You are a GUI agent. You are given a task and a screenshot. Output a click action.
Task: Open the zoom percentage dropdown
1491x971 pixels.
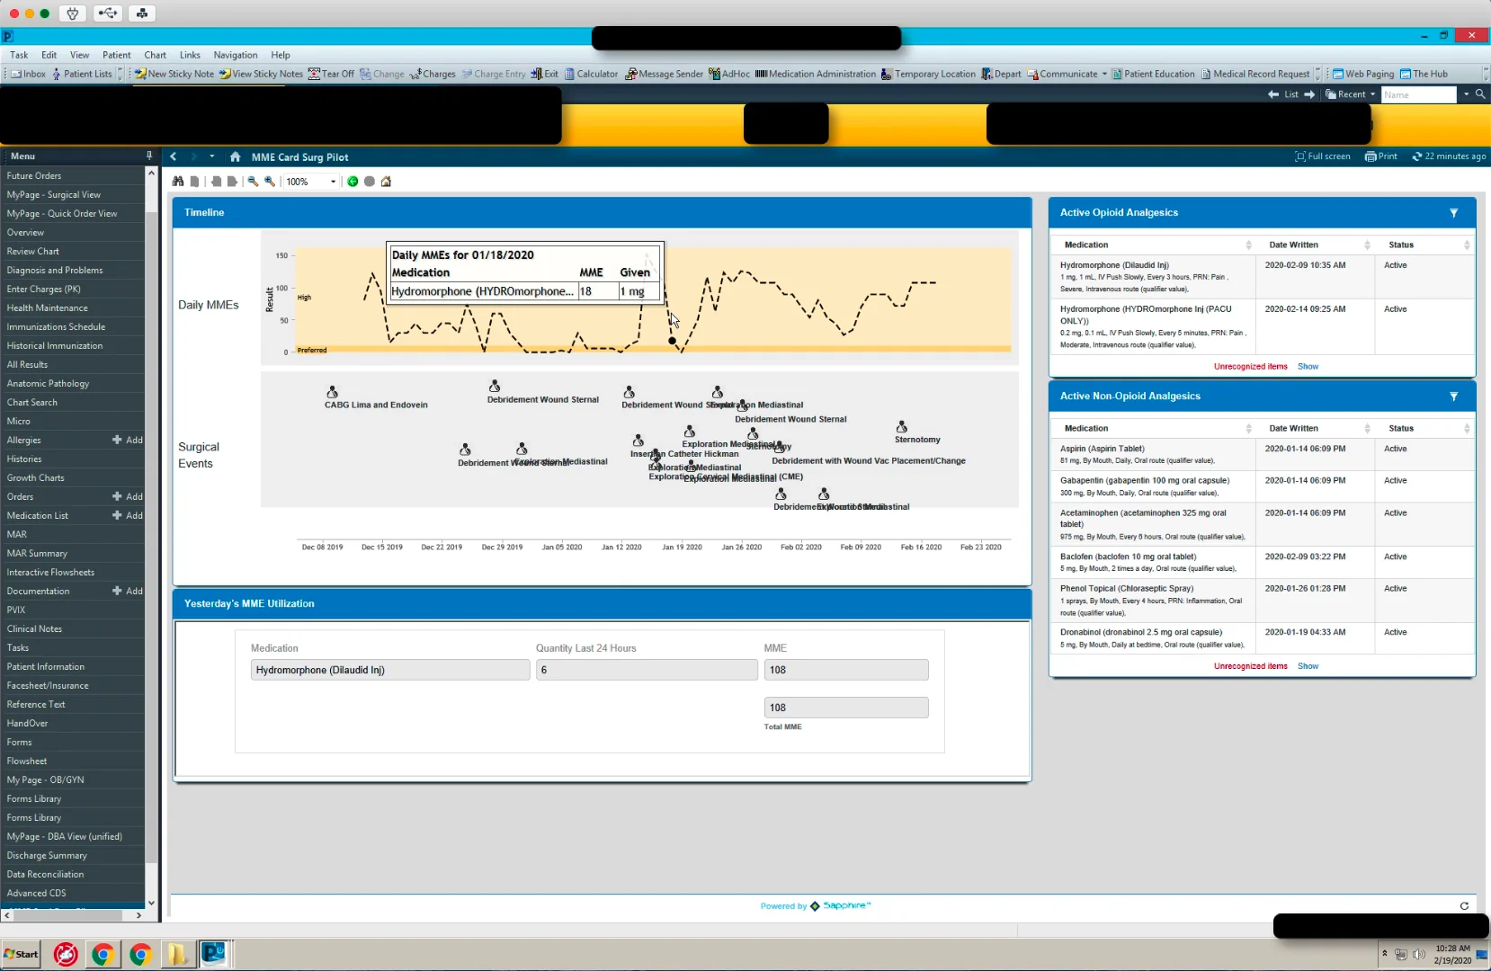[333, 182]
